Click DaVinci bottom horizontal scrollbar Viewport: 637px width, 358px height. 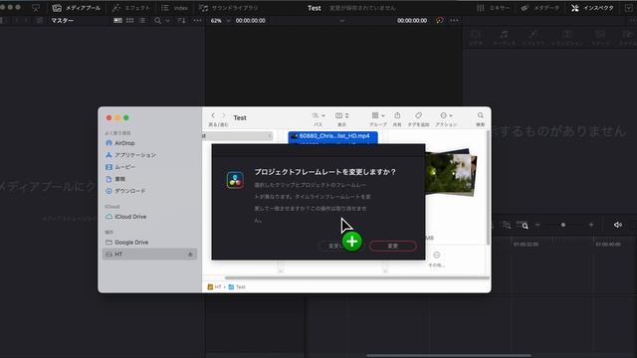449,356
